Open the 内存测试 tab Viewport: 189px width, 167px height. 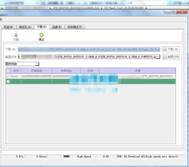point(75,27)
